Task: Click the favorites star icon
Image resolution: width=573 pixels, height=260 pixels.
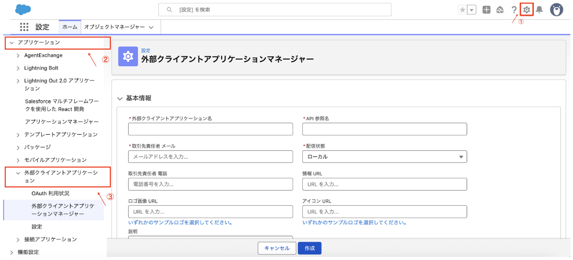Action: coord(463,10)
